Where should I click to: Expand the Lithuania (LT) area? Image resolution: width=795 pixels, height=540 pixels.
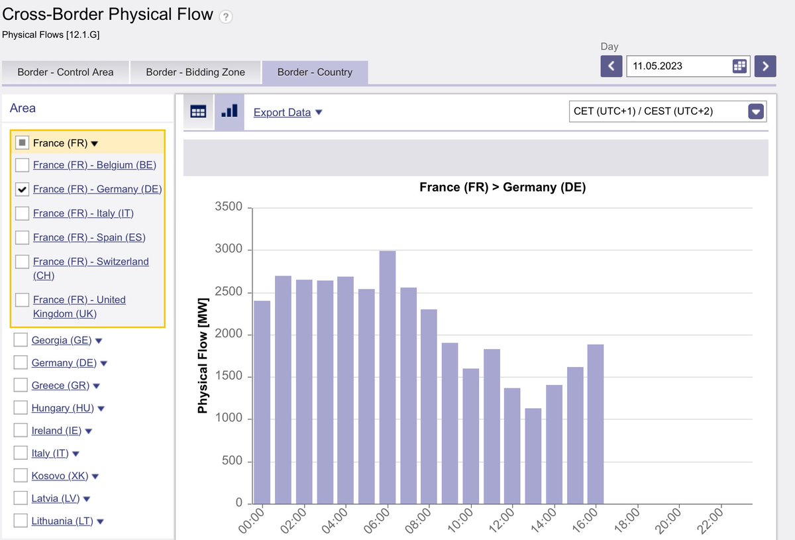100,521
